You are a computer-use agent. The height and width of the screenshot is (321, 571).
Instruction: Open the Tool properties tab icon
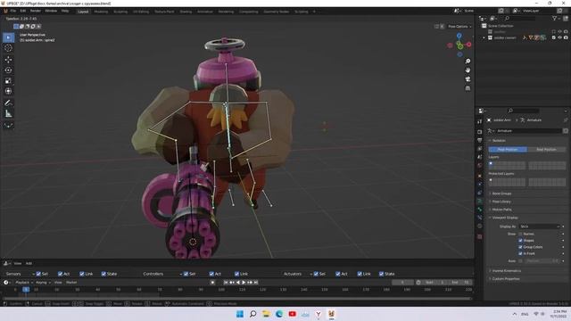480,121
